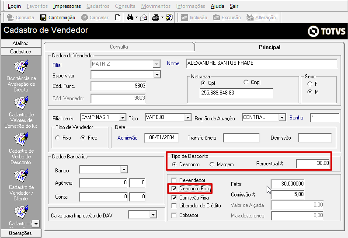Screen dimensions: 348x238
Task: Open the Ajuda menu
Action: [x=217, y=6]
